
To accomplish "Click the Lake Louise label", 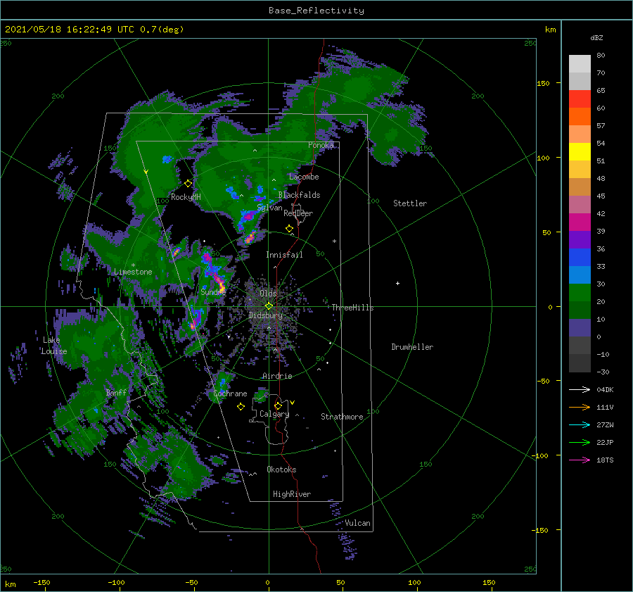I will click(54, 346).
